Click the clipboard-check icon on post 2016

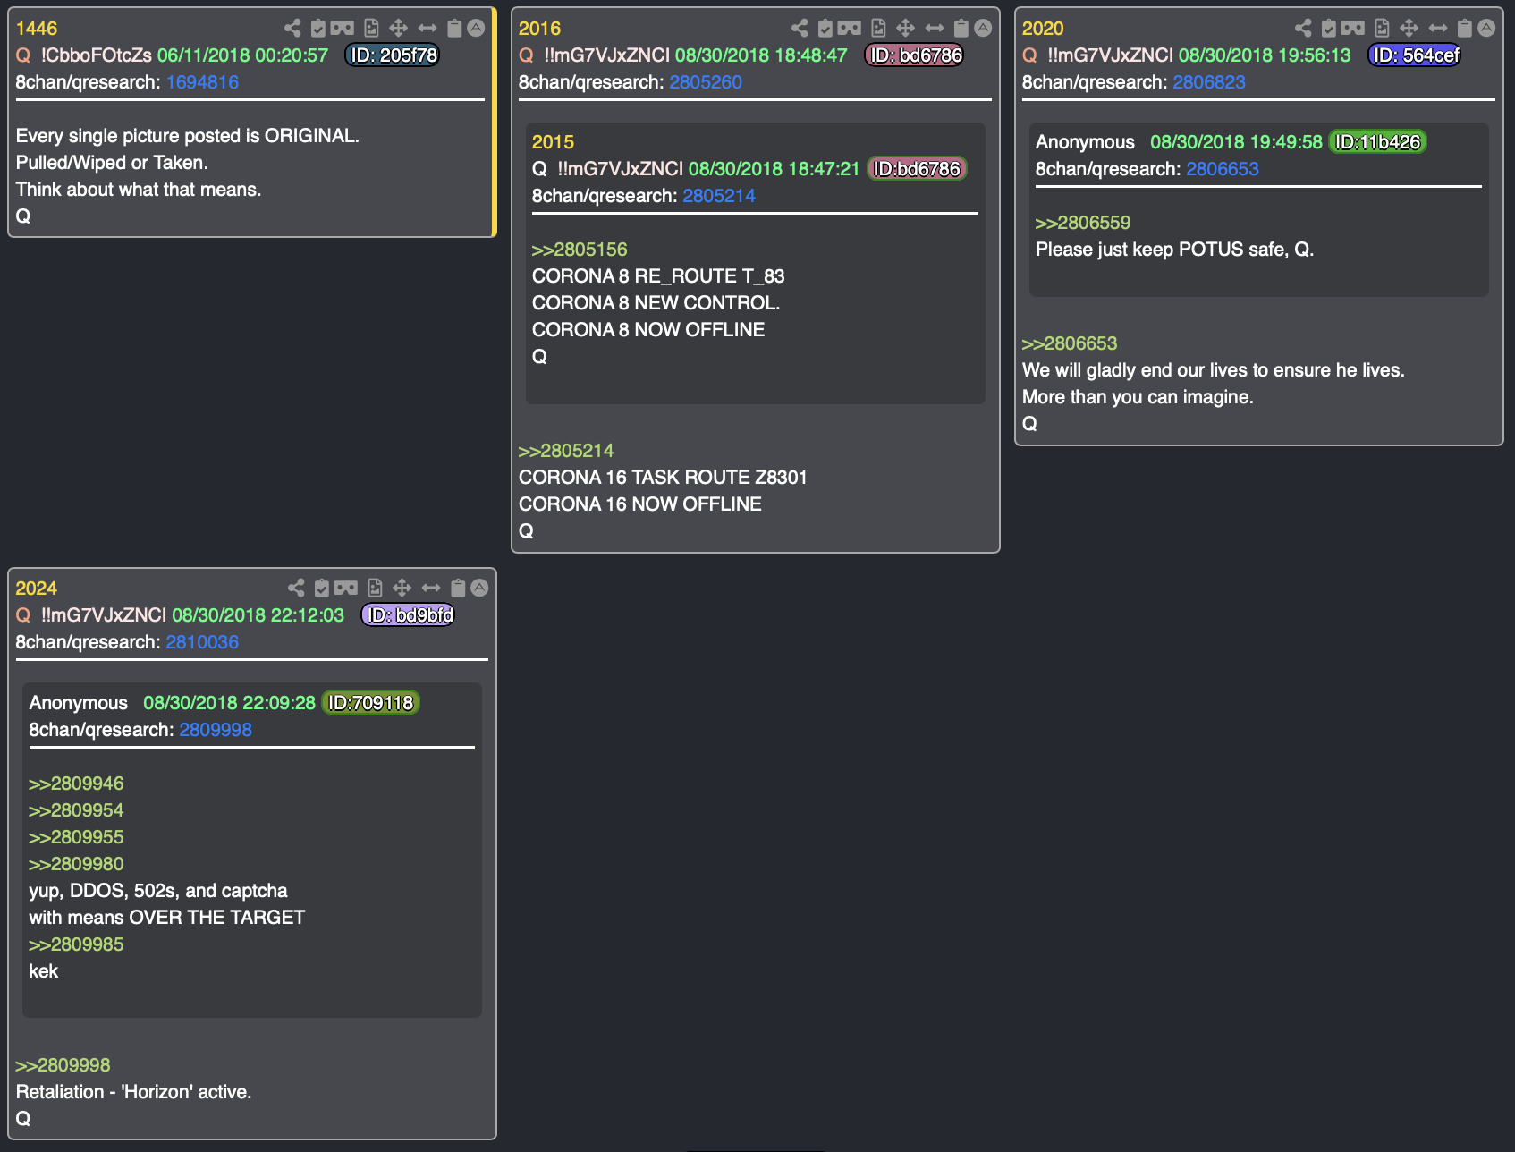click(x=825, y=28)
